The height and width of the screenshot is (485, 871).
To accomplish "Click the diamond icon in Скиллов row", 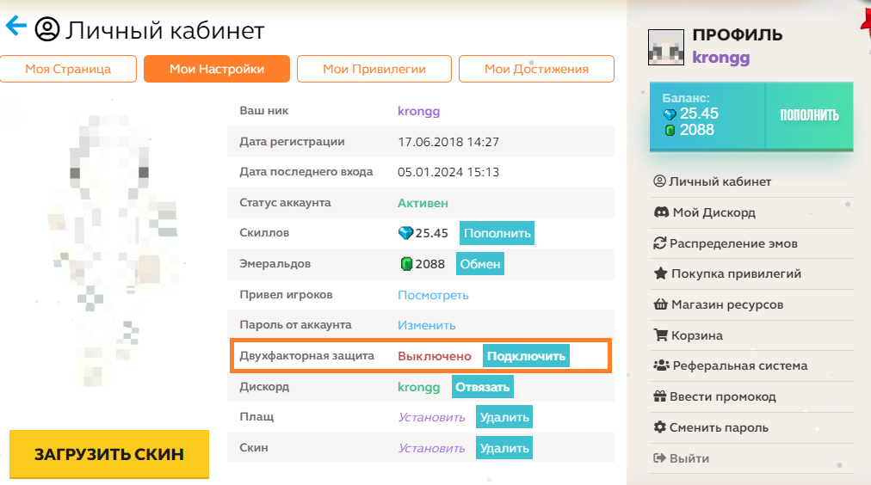I will click(x=406, y=233).
